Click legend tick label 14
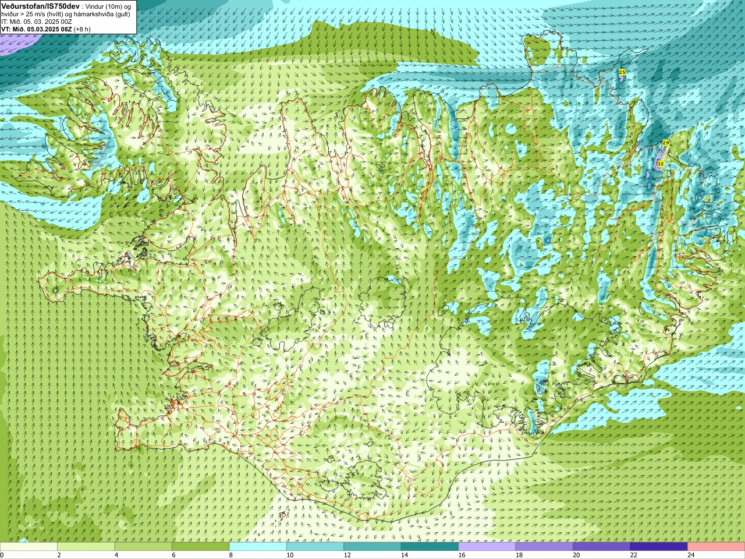 click(x=404, y=556)
